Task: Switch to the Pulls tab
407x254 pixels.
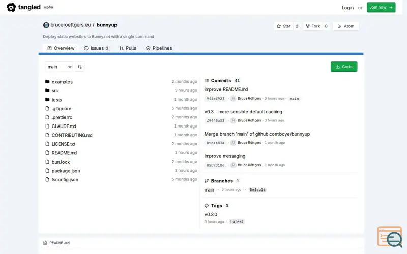Action: [128, 48]
